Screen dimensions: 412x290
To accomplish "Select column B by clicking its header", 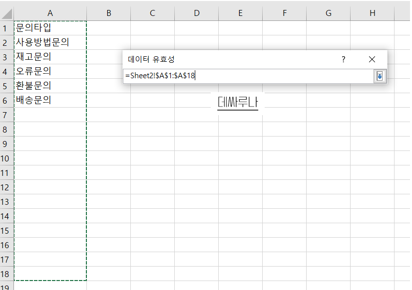I will 108,13.
